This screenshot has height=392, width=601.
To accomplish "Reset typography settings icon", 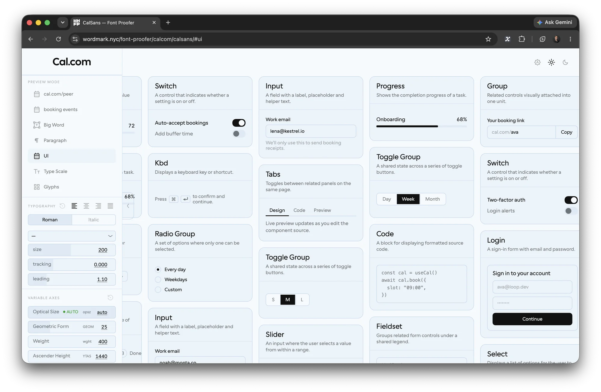I will [x=62, y=206].
